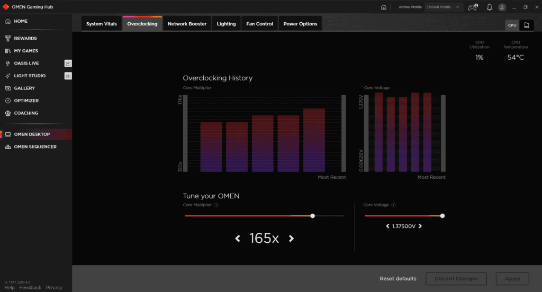The image size is (542, 292).
Task: Switch to the Network Booster tab
Action: coord(187,24)
